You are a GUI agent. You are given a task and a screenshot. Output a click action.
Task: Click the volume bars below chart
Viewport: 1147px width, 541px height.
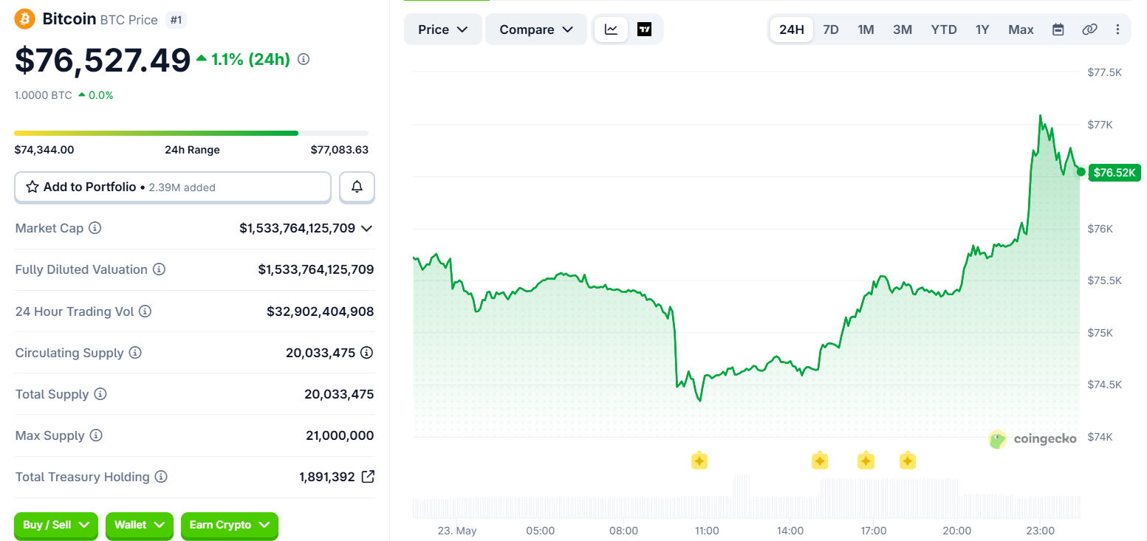[x=746, y=497]
